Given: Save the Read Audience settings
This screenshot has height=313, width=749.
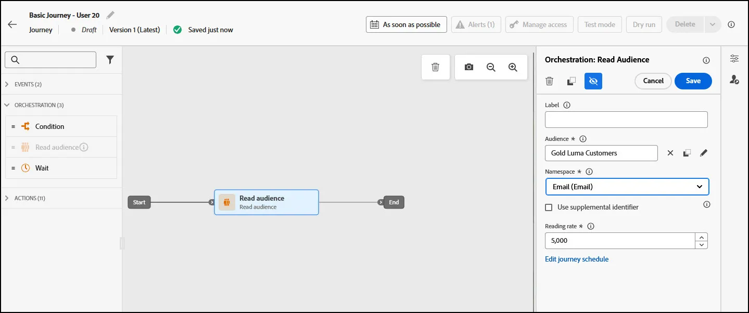Looking at the screenshot, I should [x=693, y=81].
